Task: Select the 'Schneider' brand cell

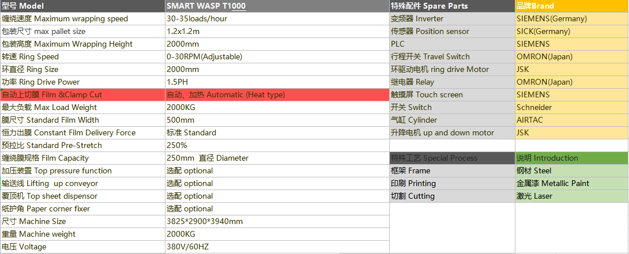Action: coord(571,108)
